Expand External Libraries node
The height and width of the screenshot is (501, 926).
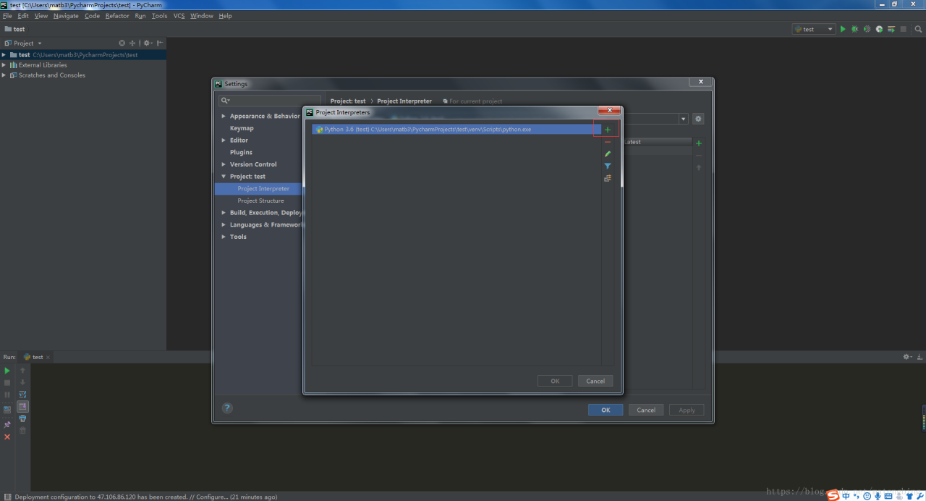pyautogui.click(x=4, y=65)
